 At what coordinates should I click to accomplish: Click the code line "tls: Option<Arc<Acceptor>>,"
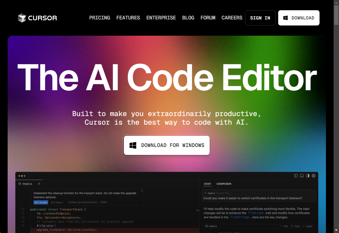[59, 218]
